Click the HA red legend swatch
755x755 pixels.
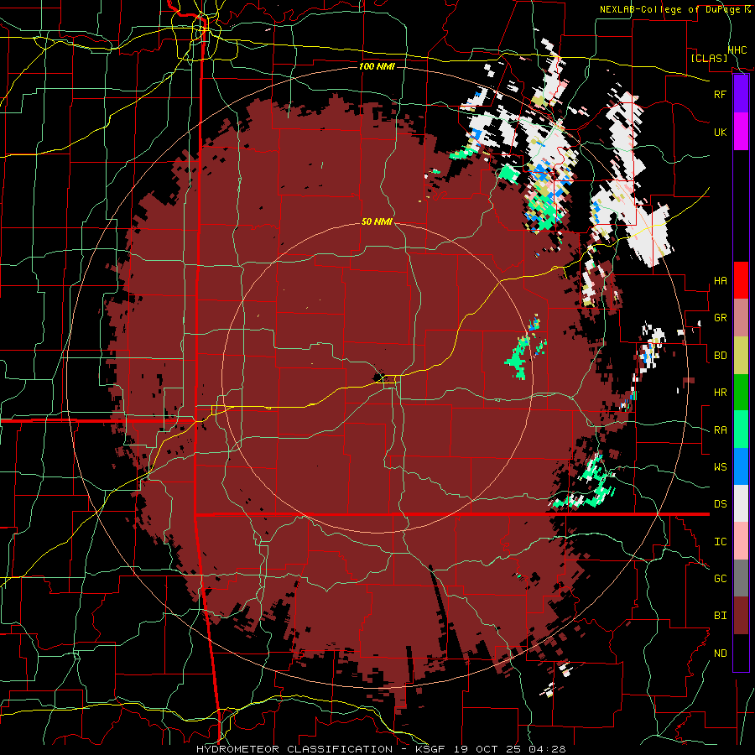(x=741, y=280)
